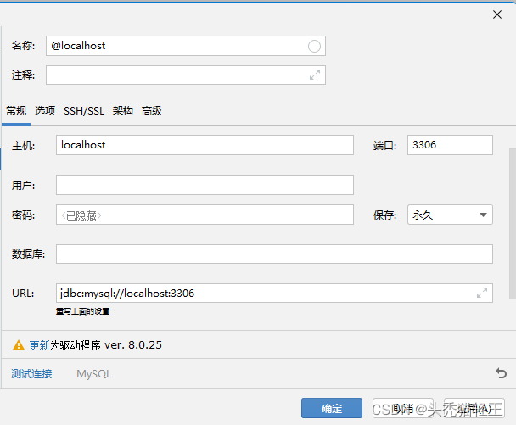Image resolution: width=516 pixels, height=425 pixels.
Task: Close the data source dialog window
Action: coord(497,14)
